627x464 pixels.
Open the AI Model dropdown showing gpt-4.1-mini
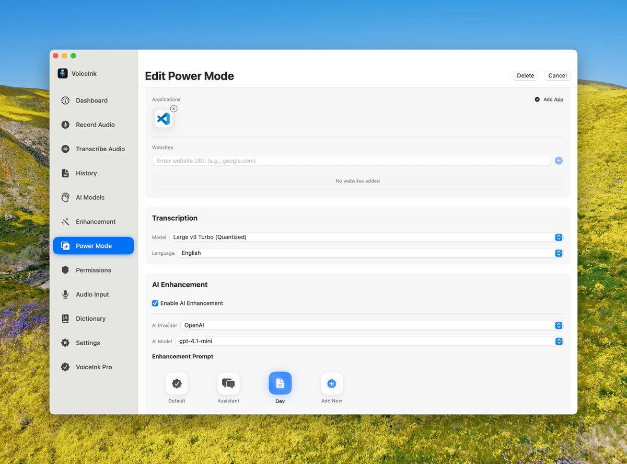pyautogui.click(x=369, y=342)
